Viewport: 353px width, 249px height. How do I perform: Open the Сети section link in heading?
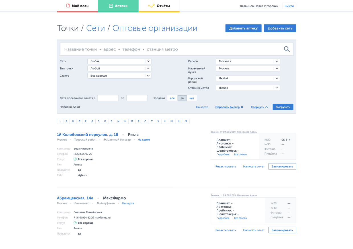click(96, 28)
